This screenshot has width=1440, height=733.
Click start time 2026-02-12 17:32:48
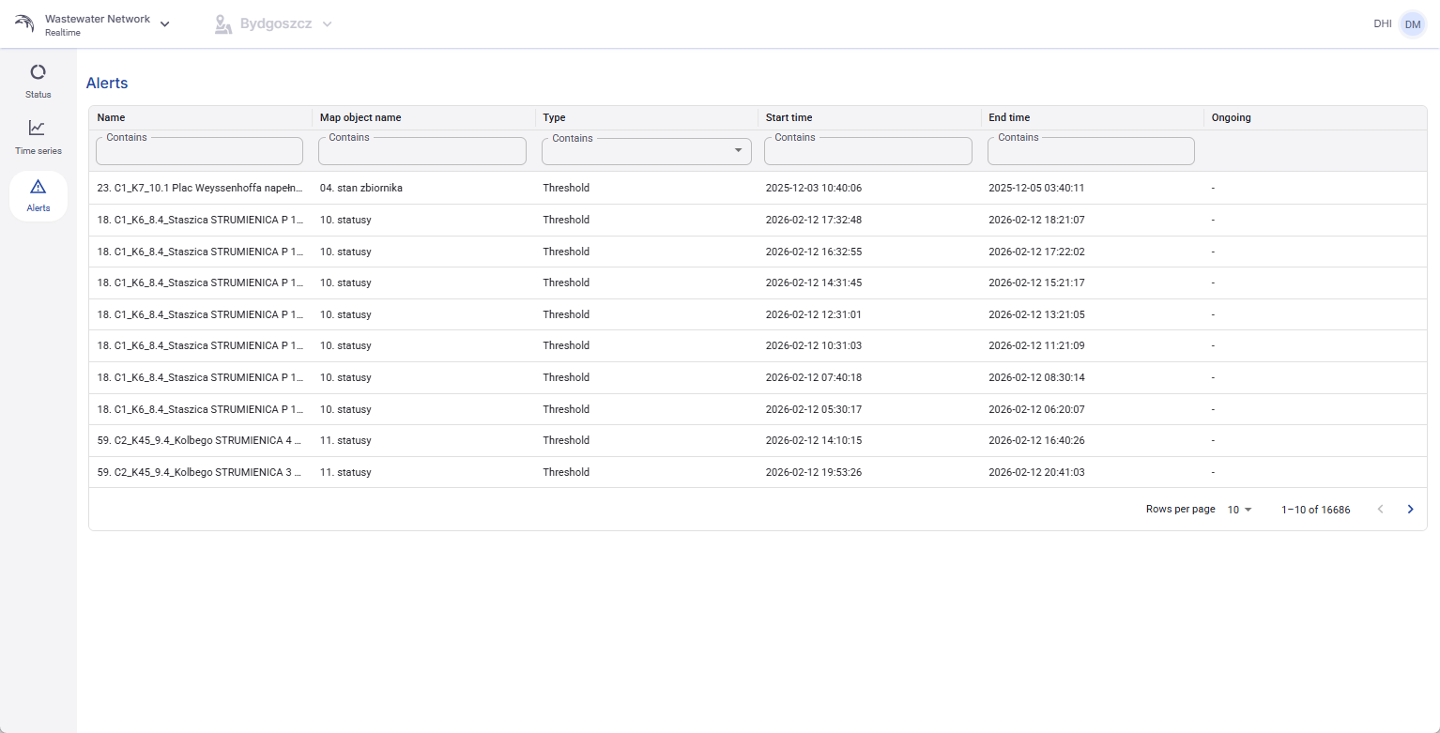pos(814,220)
